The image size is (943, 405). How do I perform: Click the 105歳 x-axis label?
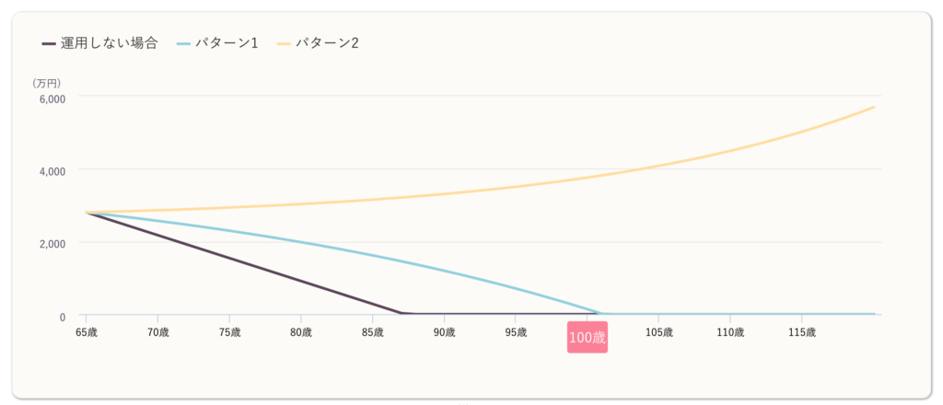(658, 331)
